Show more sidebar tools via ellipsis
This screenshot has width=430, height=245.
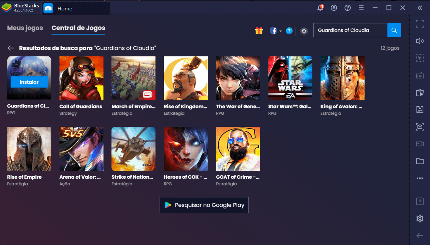click(x=420, y=178)
